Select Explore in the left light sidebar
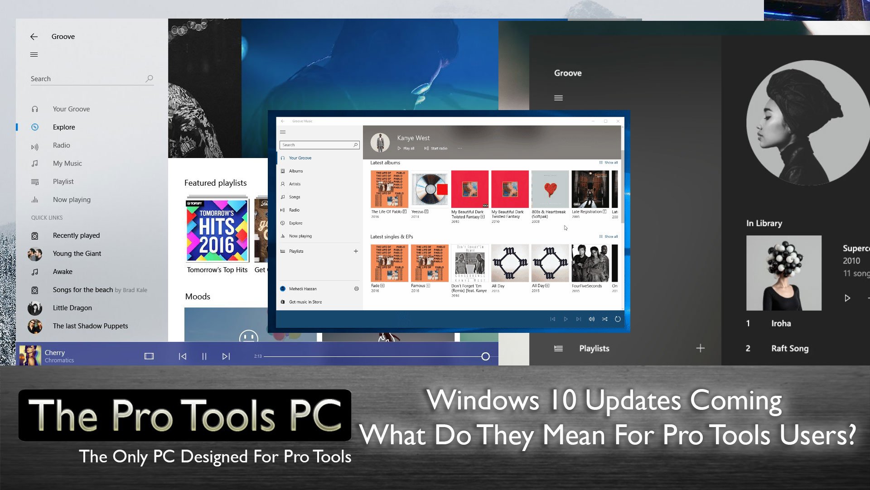 64,127
